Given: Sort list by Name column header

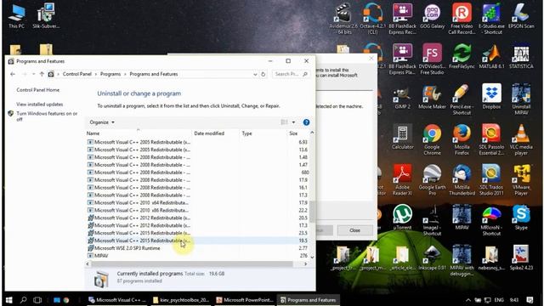Looking at the screenshot, I should [x=138, y=133].
